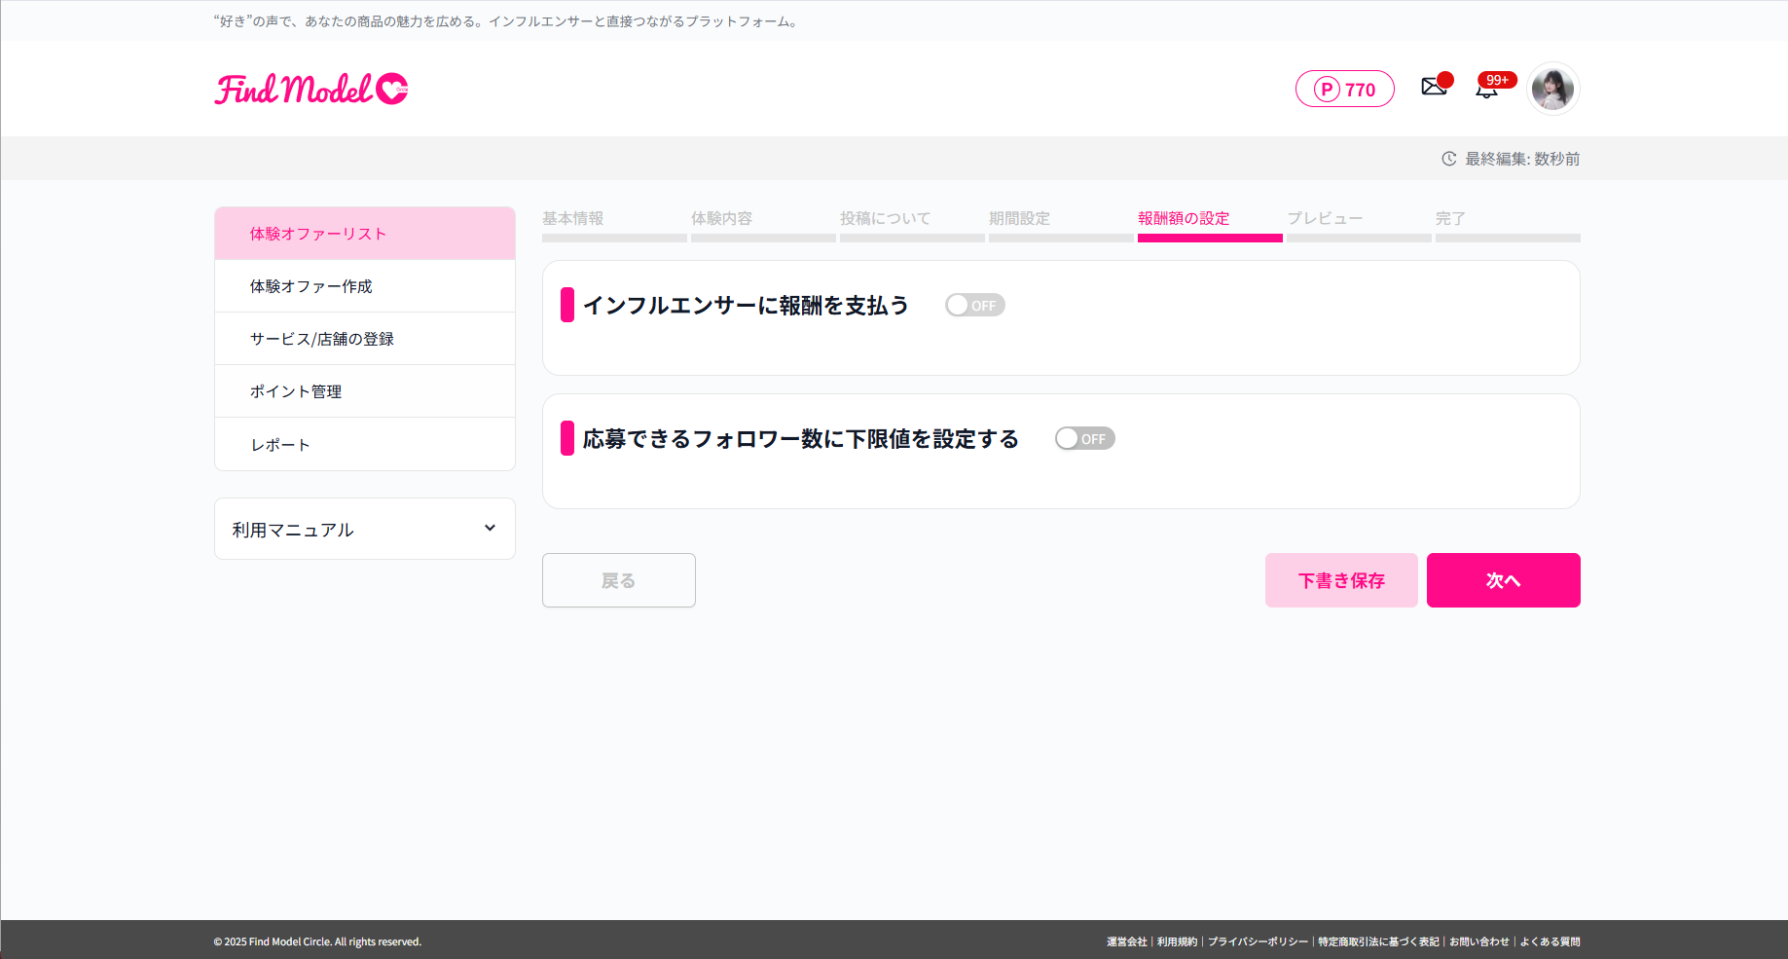1788x959 pixels.
Task: Select the 報酬額の設定 step tab
Action: [1210, 225]
